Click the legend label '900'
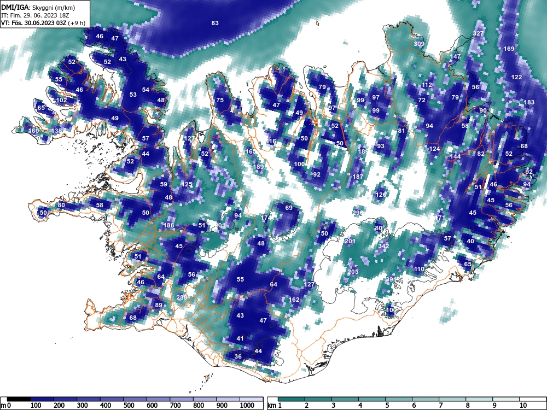The height and width of the screenshot is (410, 547). point(222,406)
